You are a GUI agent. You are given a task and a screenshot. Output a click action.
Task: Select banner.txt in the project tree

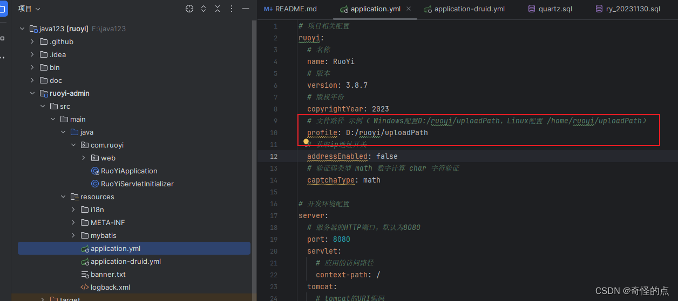tap(108, 274)
